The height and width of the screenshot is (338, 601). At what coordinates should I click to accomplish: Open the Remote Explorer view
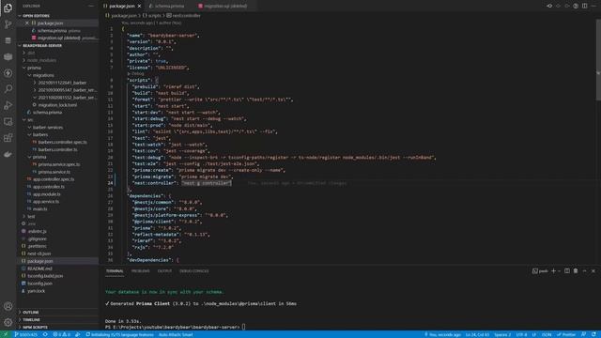8,121
